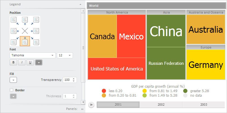
Task: Select the bottom-center legend position
Action: coord(25,42)
